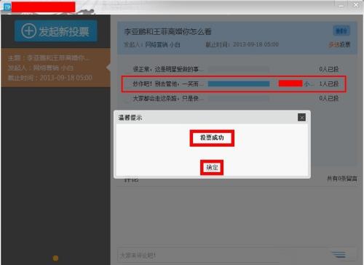Screen dimensions: 364x265
Task: Click the poll title 李亚鹏和王菲离婚你怎么看
Action: (x=167, y=32)
